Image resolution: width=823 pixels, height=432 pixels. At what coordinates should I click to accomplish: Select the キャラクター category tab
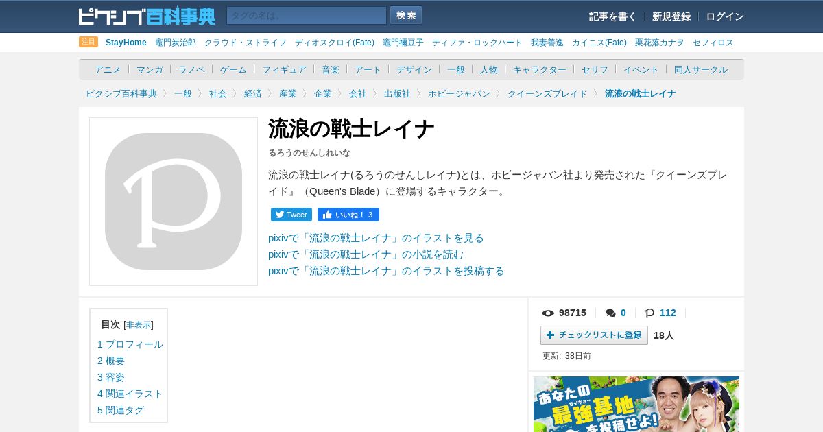pos(540,69)
